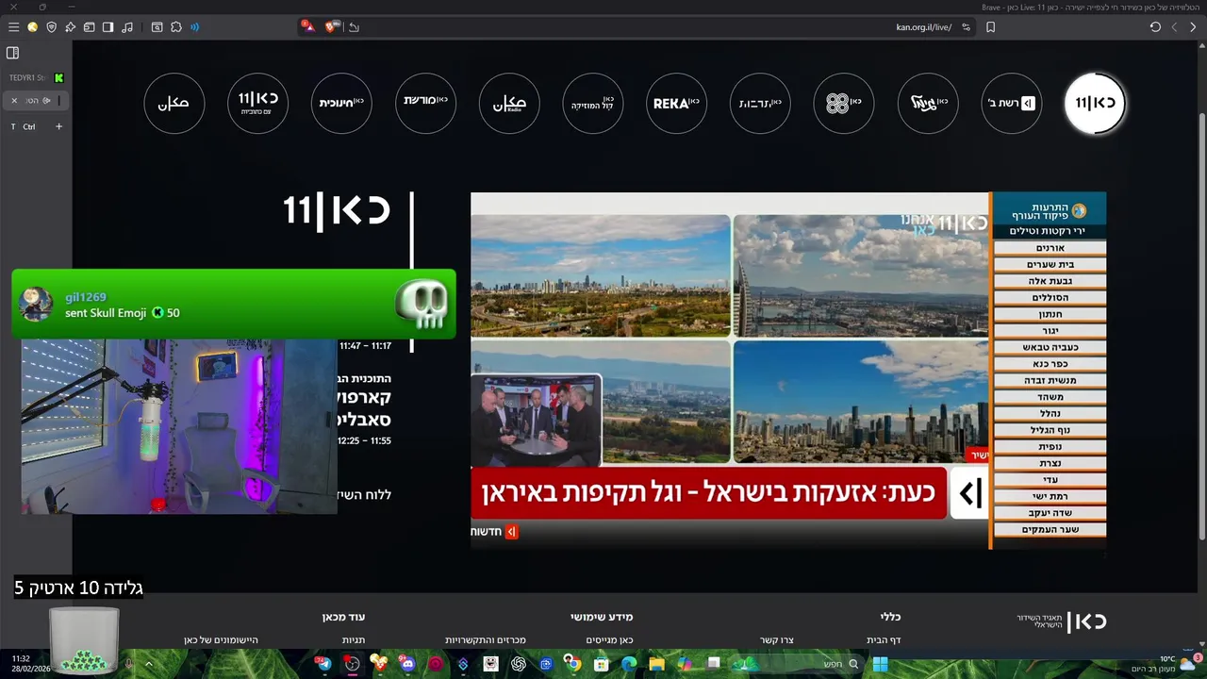Select the Makan Radio channel circle
Image resolution: width=1207 pixels, height=679 pixels.
tap(509, 103)
